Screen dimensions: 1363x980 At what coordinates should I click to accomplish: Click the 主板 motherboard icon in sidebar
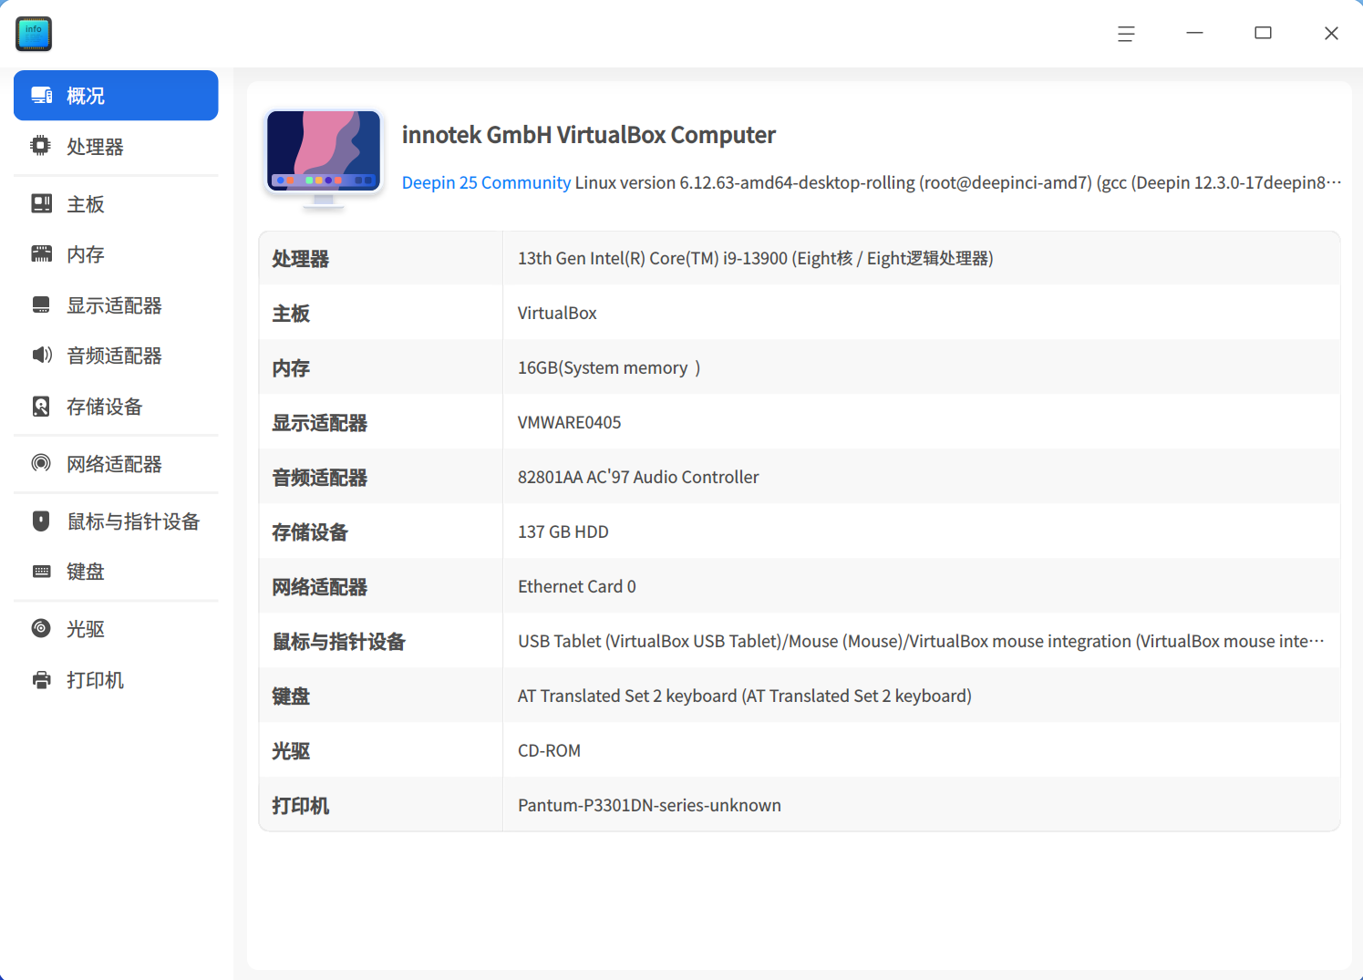[x=41, y=203]
